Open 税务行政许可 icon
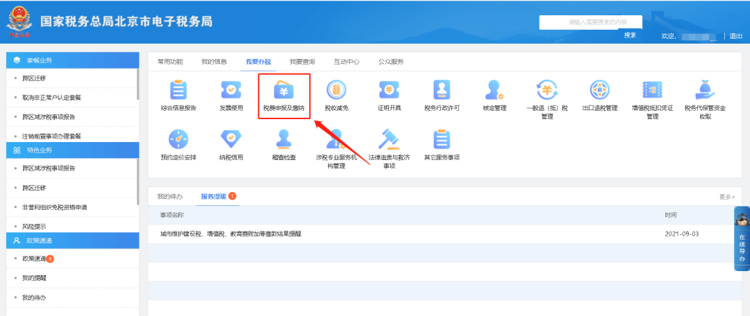 442,89
